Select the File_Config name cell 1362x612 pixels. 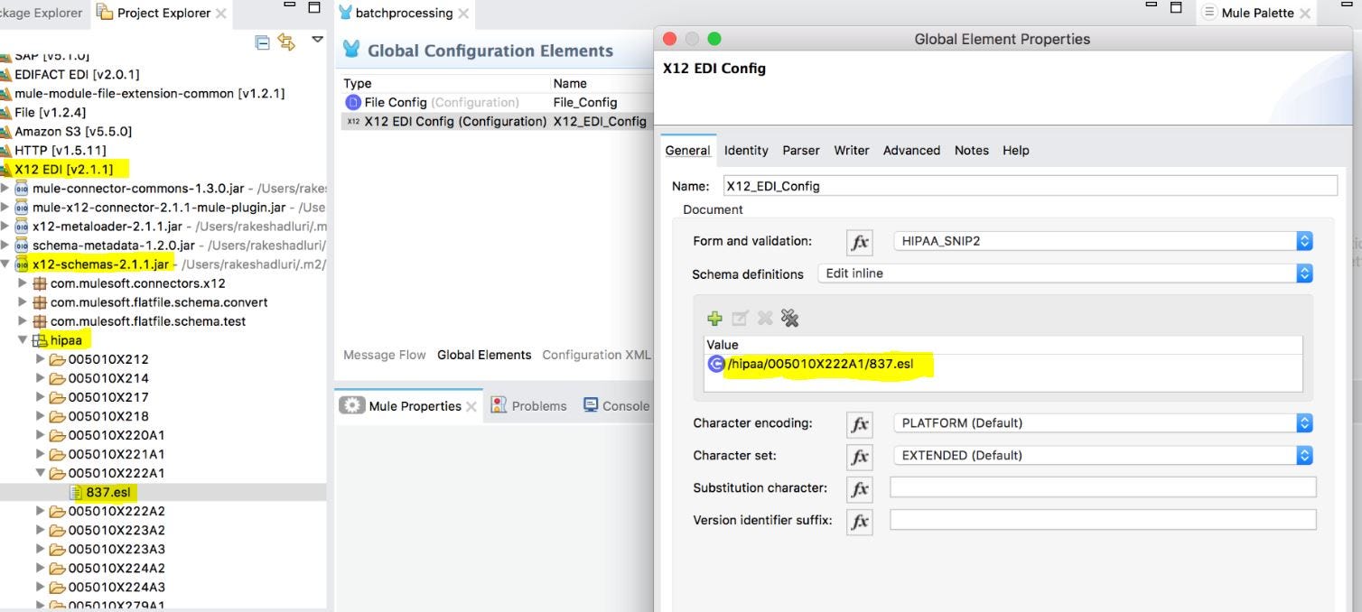(x=584, y=102)
